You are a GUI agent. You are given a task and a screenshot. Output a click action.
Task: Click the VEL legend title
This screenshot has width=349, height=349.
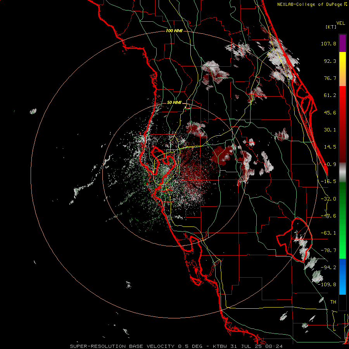pos(340,23)
